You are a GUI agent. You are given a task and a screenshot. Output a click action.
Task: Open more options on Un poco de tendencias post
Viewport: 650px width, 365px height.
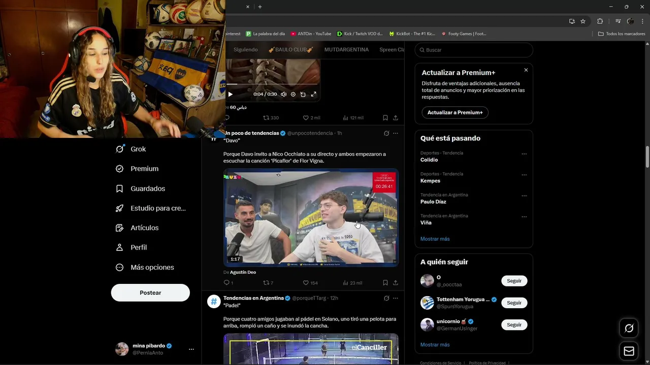click(396, 133)
